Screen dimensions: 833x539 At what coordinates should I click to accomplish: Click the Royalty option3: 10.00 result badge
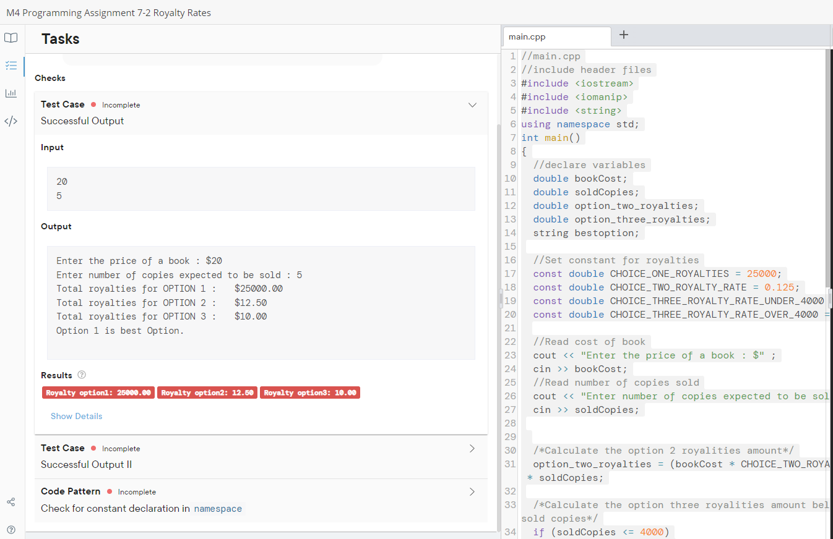[310, 393]
